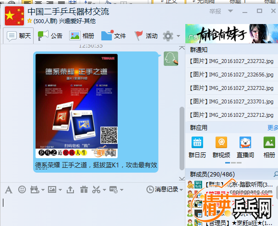
Task: Expand the dropdown next to the sticker icon
Action: tap(43, 190)
